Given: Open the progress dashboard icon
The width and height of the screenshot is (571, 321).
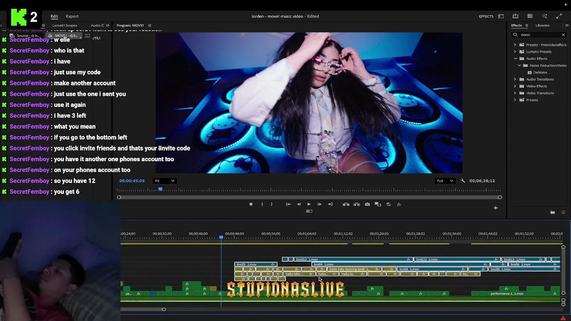Looking at the screenshot, I should 530,16.
